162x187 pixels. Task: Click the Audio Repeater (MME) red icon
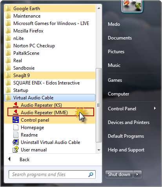tap(16, 112)
